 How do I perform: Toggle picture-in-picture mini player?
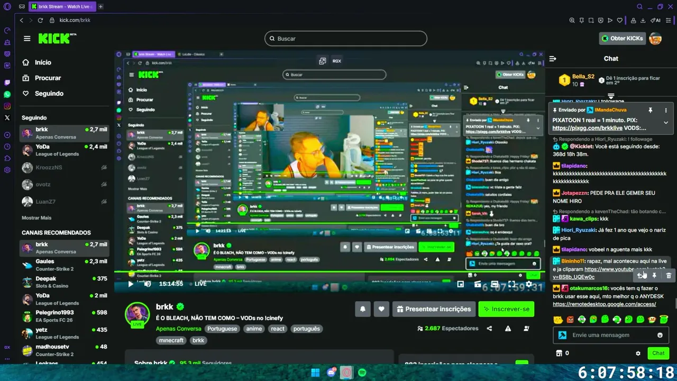coord(460,284)
